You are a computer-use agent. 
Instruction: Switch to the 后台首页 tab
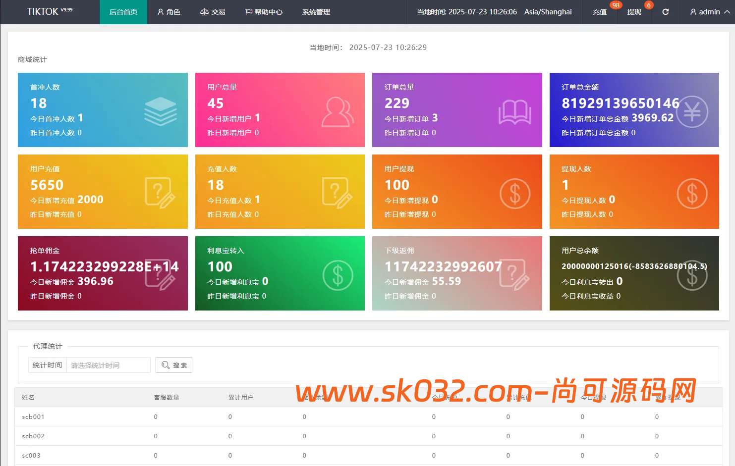123,12
